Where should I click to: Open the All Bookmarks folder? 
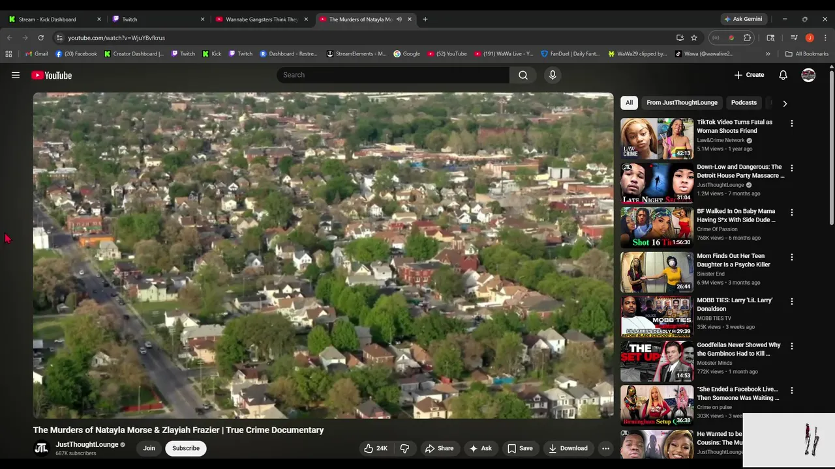tap(807, 54)
